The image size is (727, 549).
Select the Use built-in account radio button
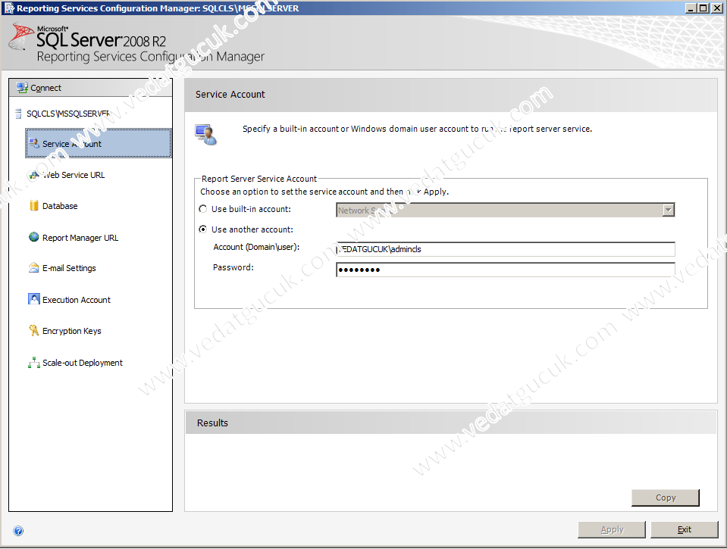(202, 209)
